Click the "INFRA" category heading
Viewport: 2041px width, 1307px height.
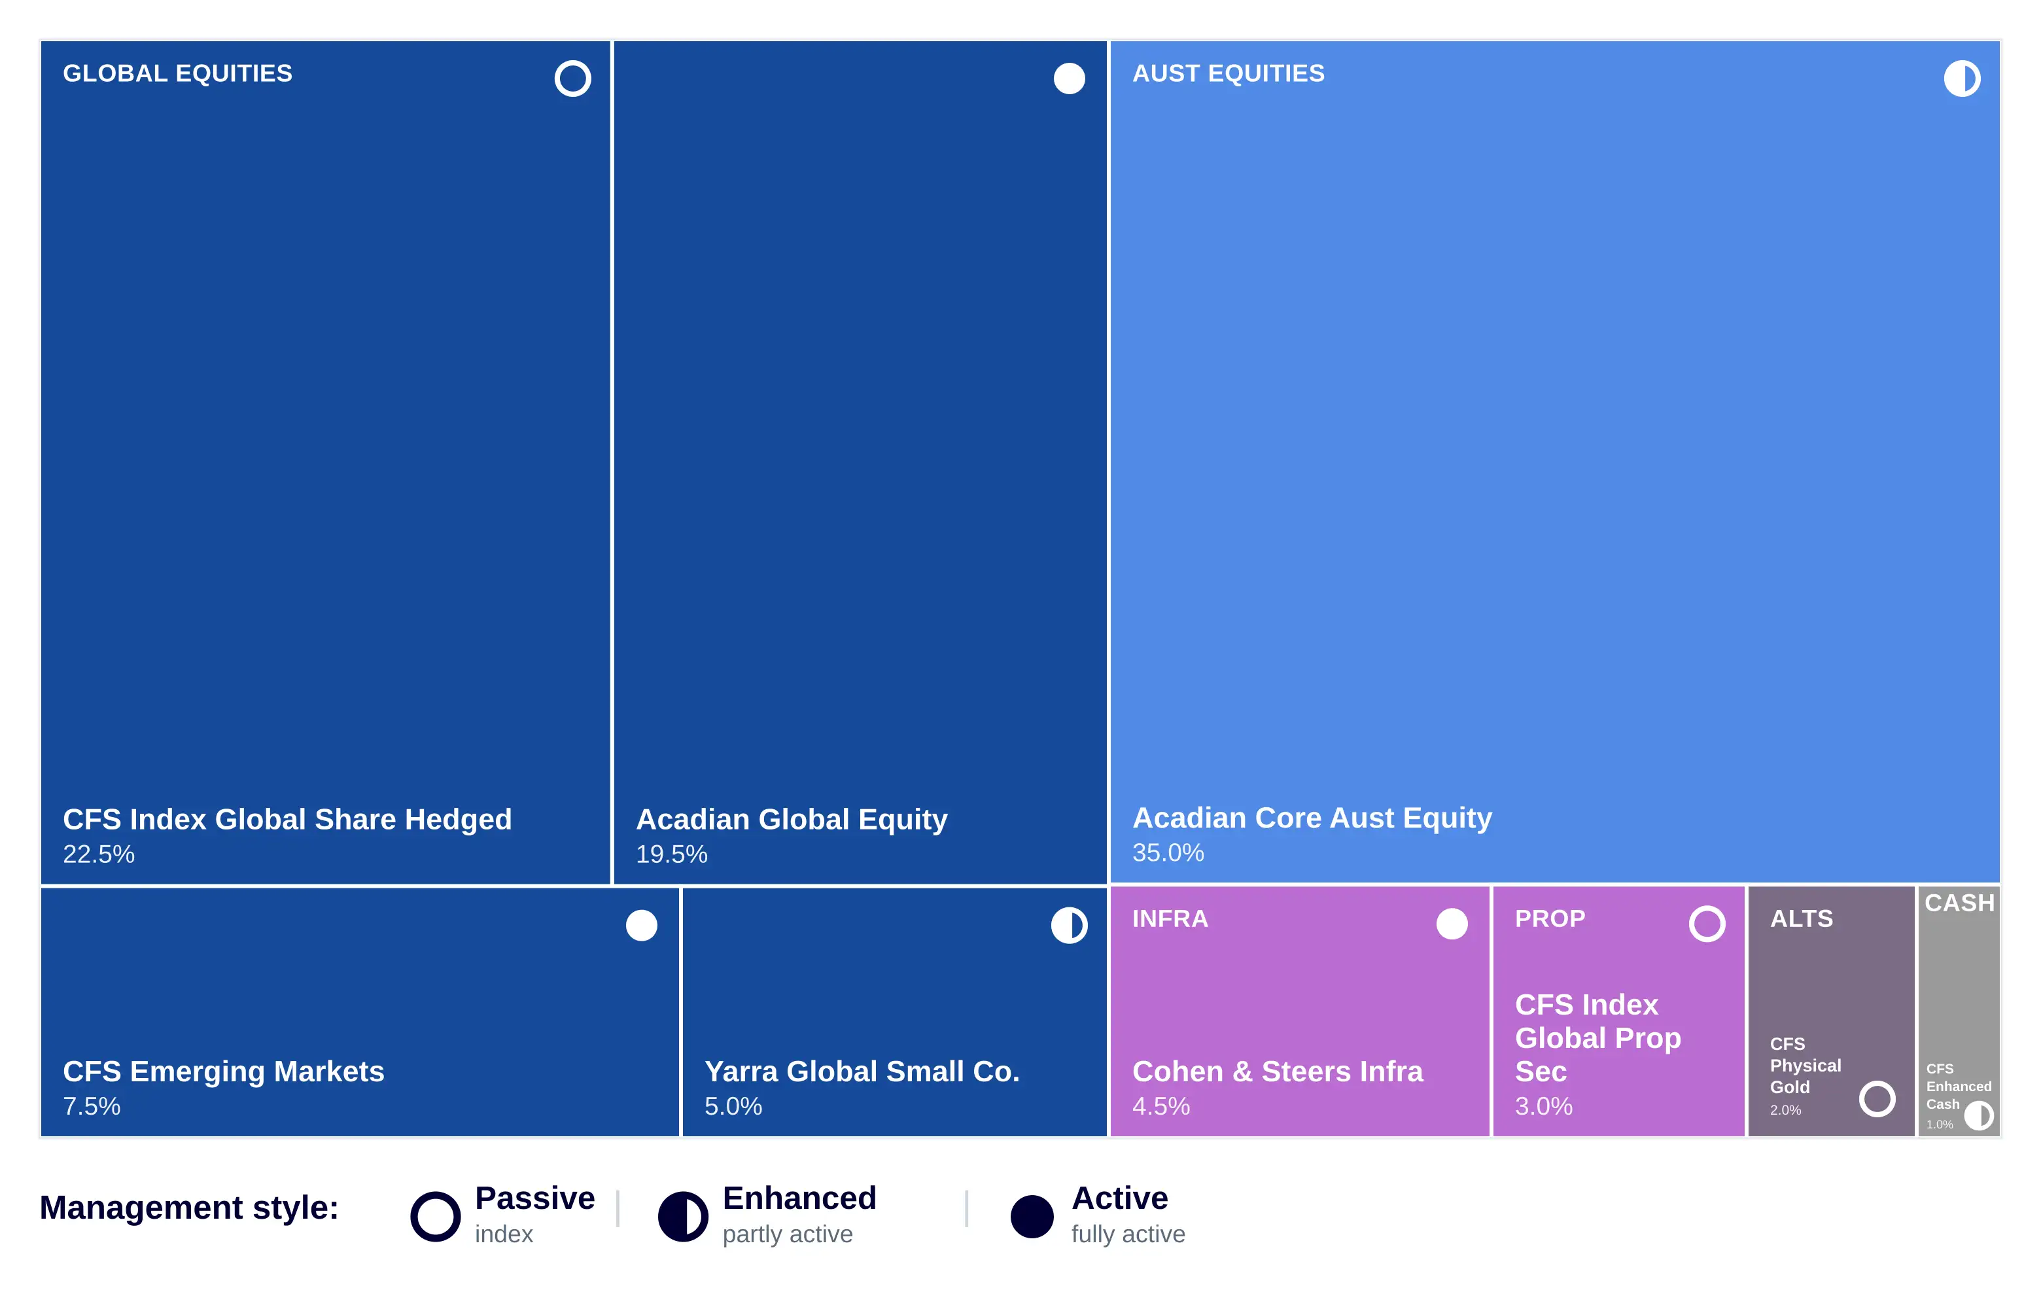[x=1170, y=918]
